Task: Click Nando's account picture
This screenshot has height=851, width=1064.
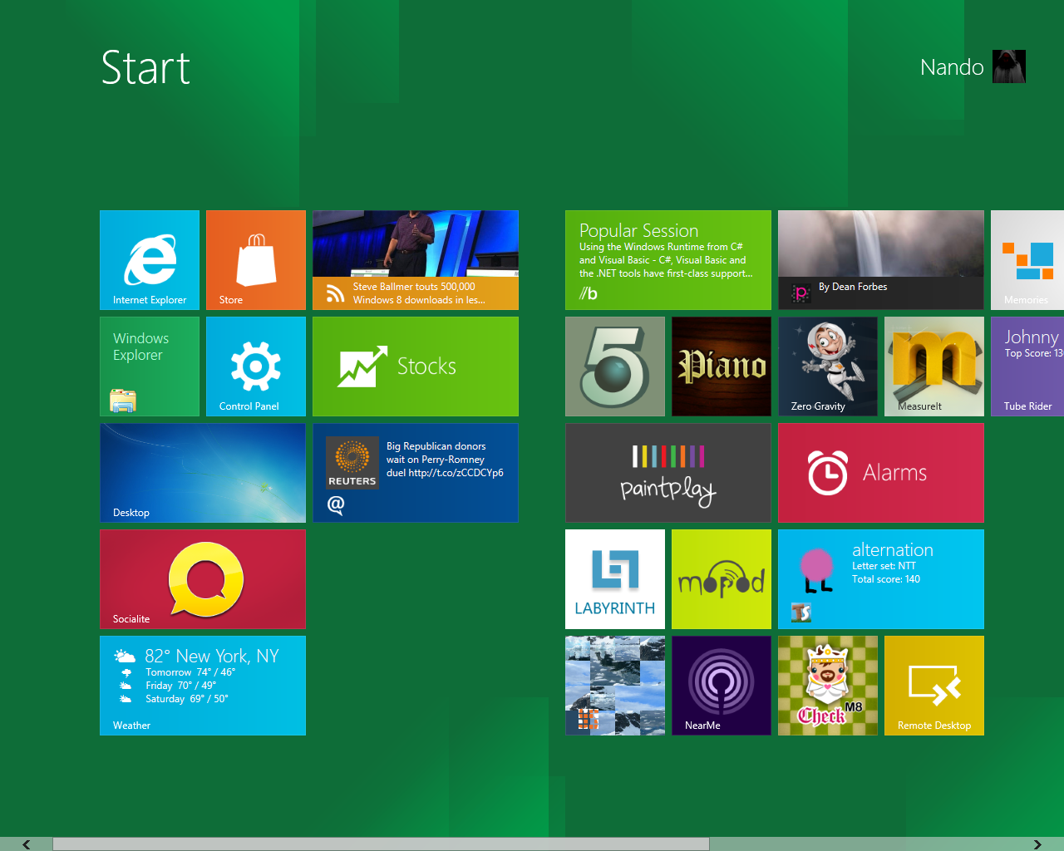Action: tap(1008, 66)
